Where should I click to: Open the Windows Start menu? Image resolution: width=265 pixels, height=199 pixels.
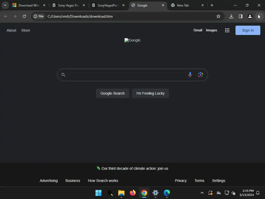(98, 193)
